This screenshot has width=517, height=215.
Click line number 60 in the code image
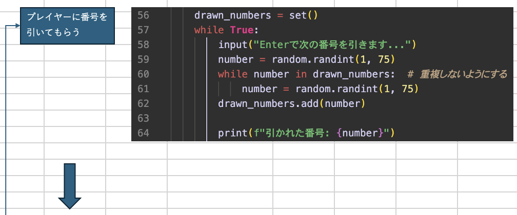(x=143, y=74)
